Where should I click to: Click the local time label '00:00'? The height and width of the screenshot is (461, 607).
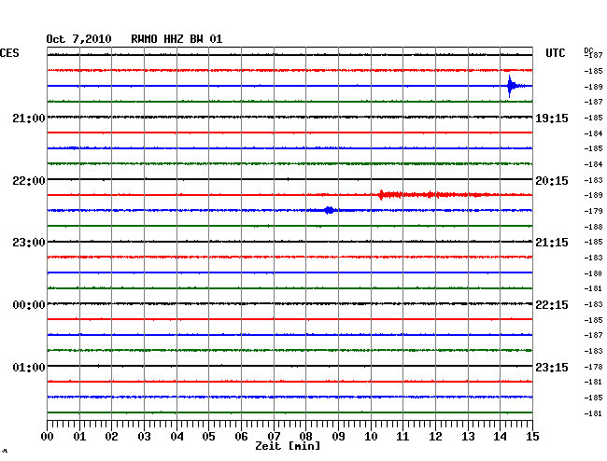pos(29,305)
